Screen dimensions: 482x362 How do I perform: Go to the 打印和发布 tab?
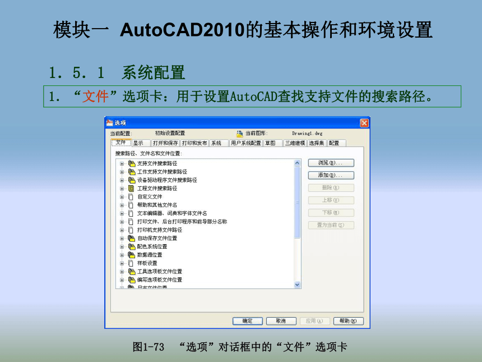(x=194, y=143)
